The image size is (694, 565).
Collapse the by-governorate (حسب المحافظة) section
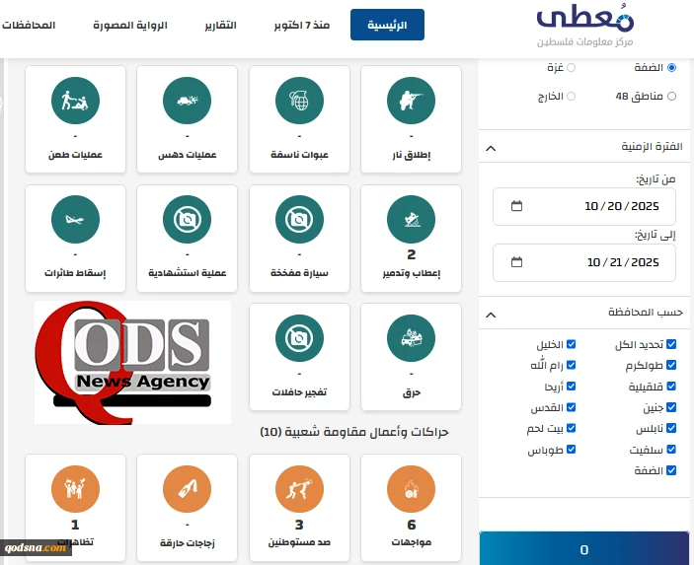pos(491,313)
